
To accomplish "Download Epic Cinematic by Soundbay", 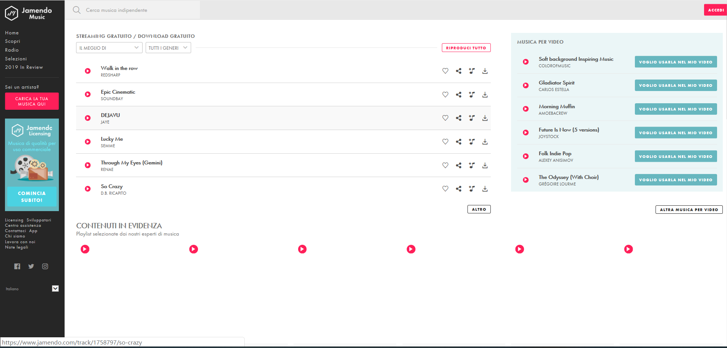I will [x=485, y=94].
